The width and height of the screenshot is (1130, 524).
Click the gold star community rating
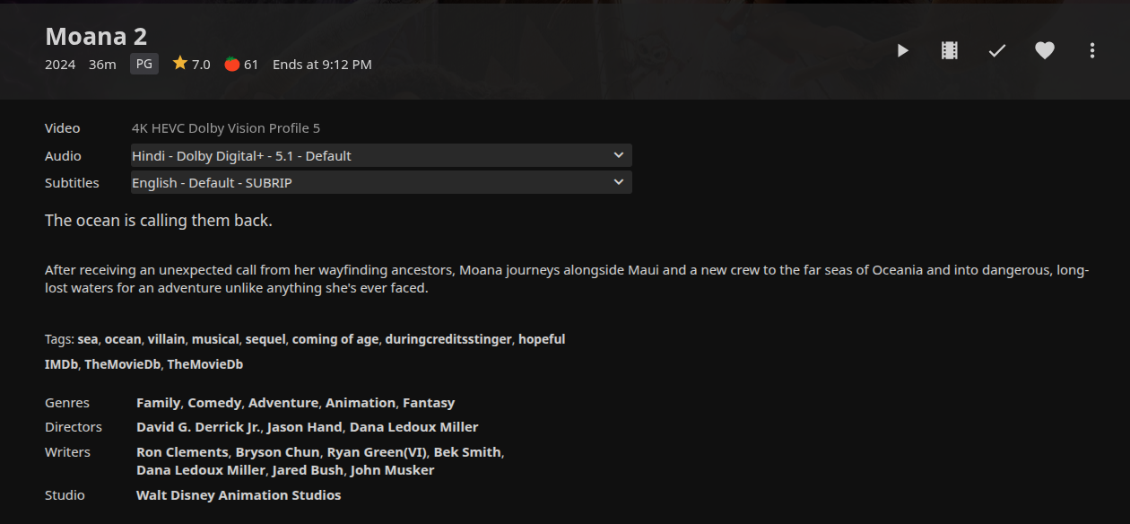tap(180, 64)
